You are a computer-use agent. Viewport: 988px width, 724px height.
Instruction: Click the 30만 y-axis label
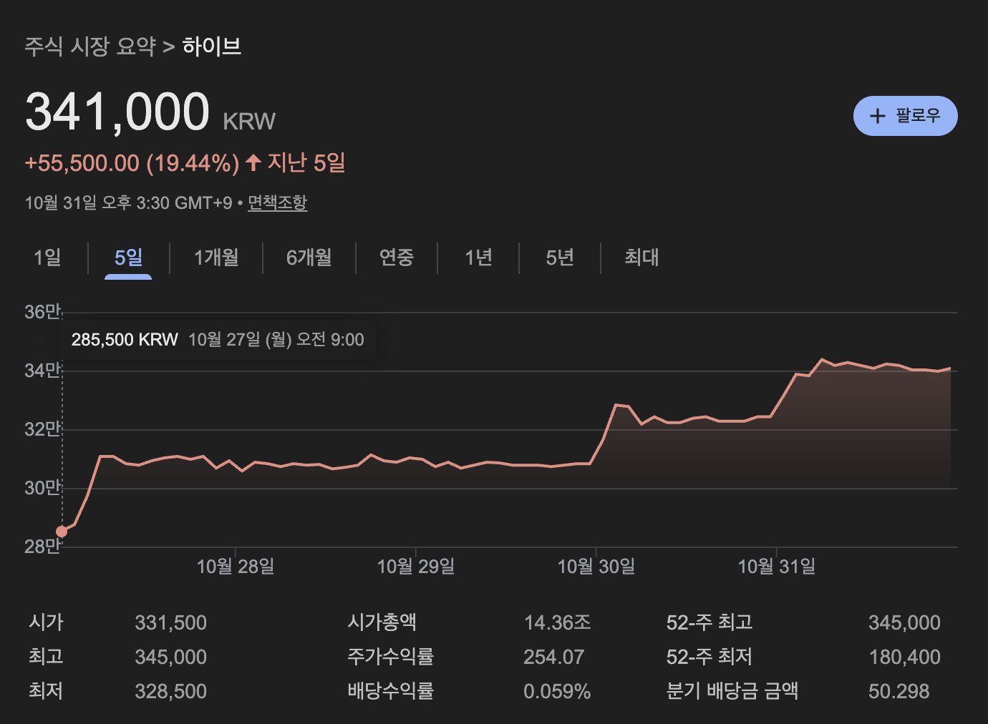(x=43, y=489)
